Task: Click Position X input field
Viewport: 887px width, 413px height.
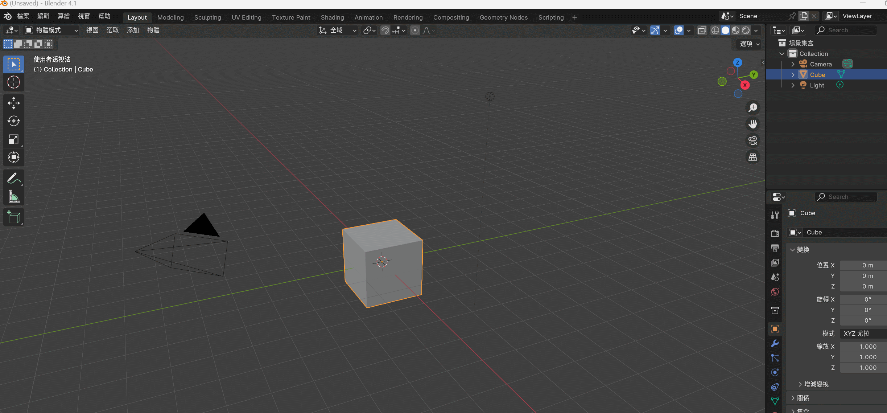Action: coord(858,265)
